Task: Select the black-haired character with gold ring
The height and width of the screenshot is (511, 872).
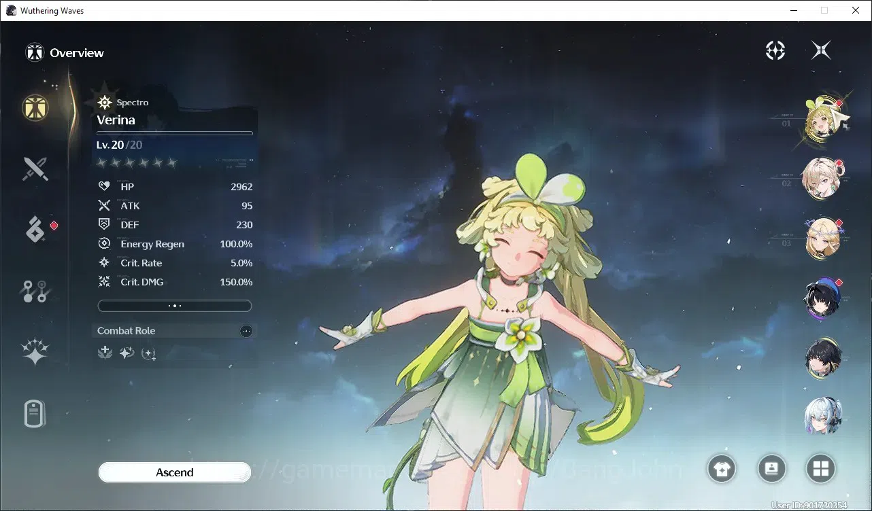Action: point(823,357)
